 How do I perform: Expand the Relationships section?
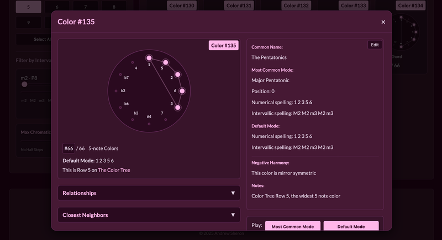click(x=149, y=193)
